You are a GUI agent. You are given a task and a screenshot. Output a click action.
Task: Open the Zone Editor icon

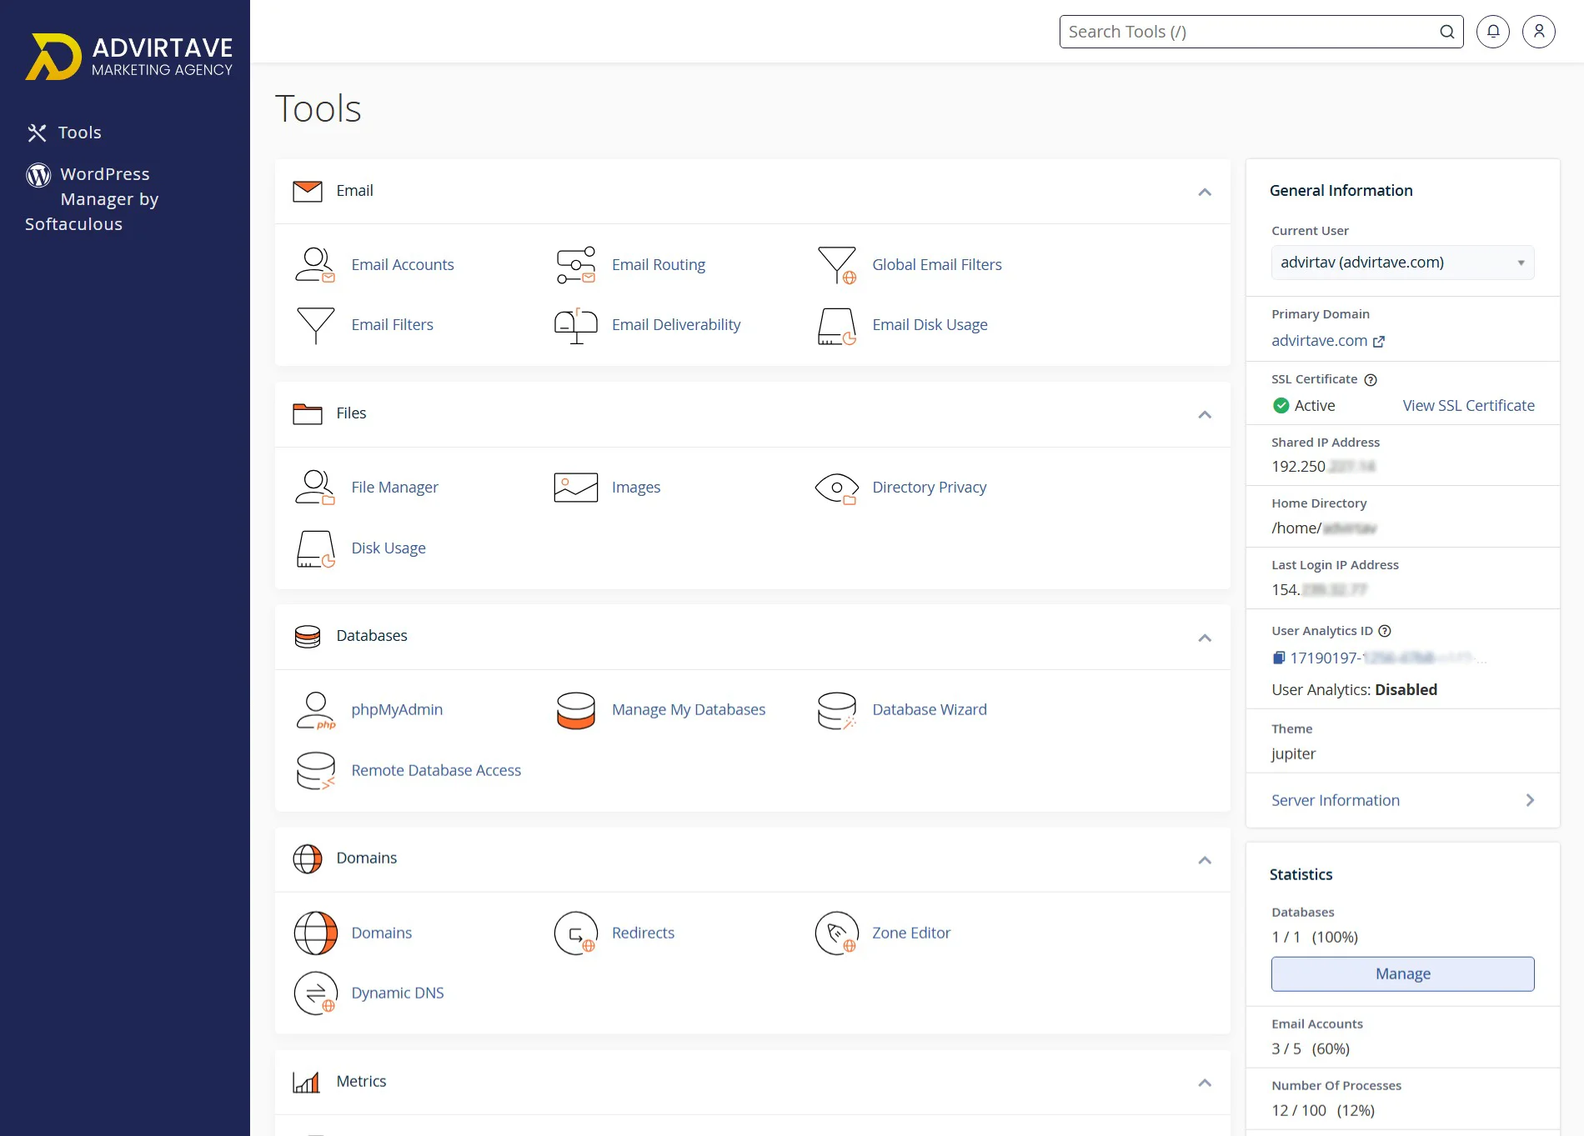837,933
